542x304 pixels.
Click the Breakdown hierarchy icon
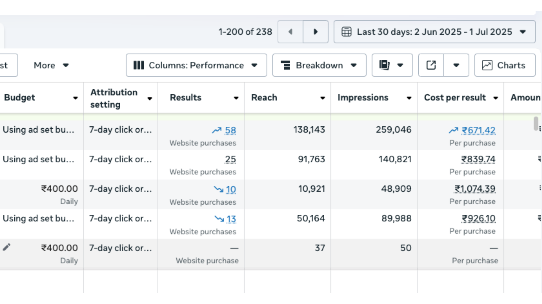[285, 65]
